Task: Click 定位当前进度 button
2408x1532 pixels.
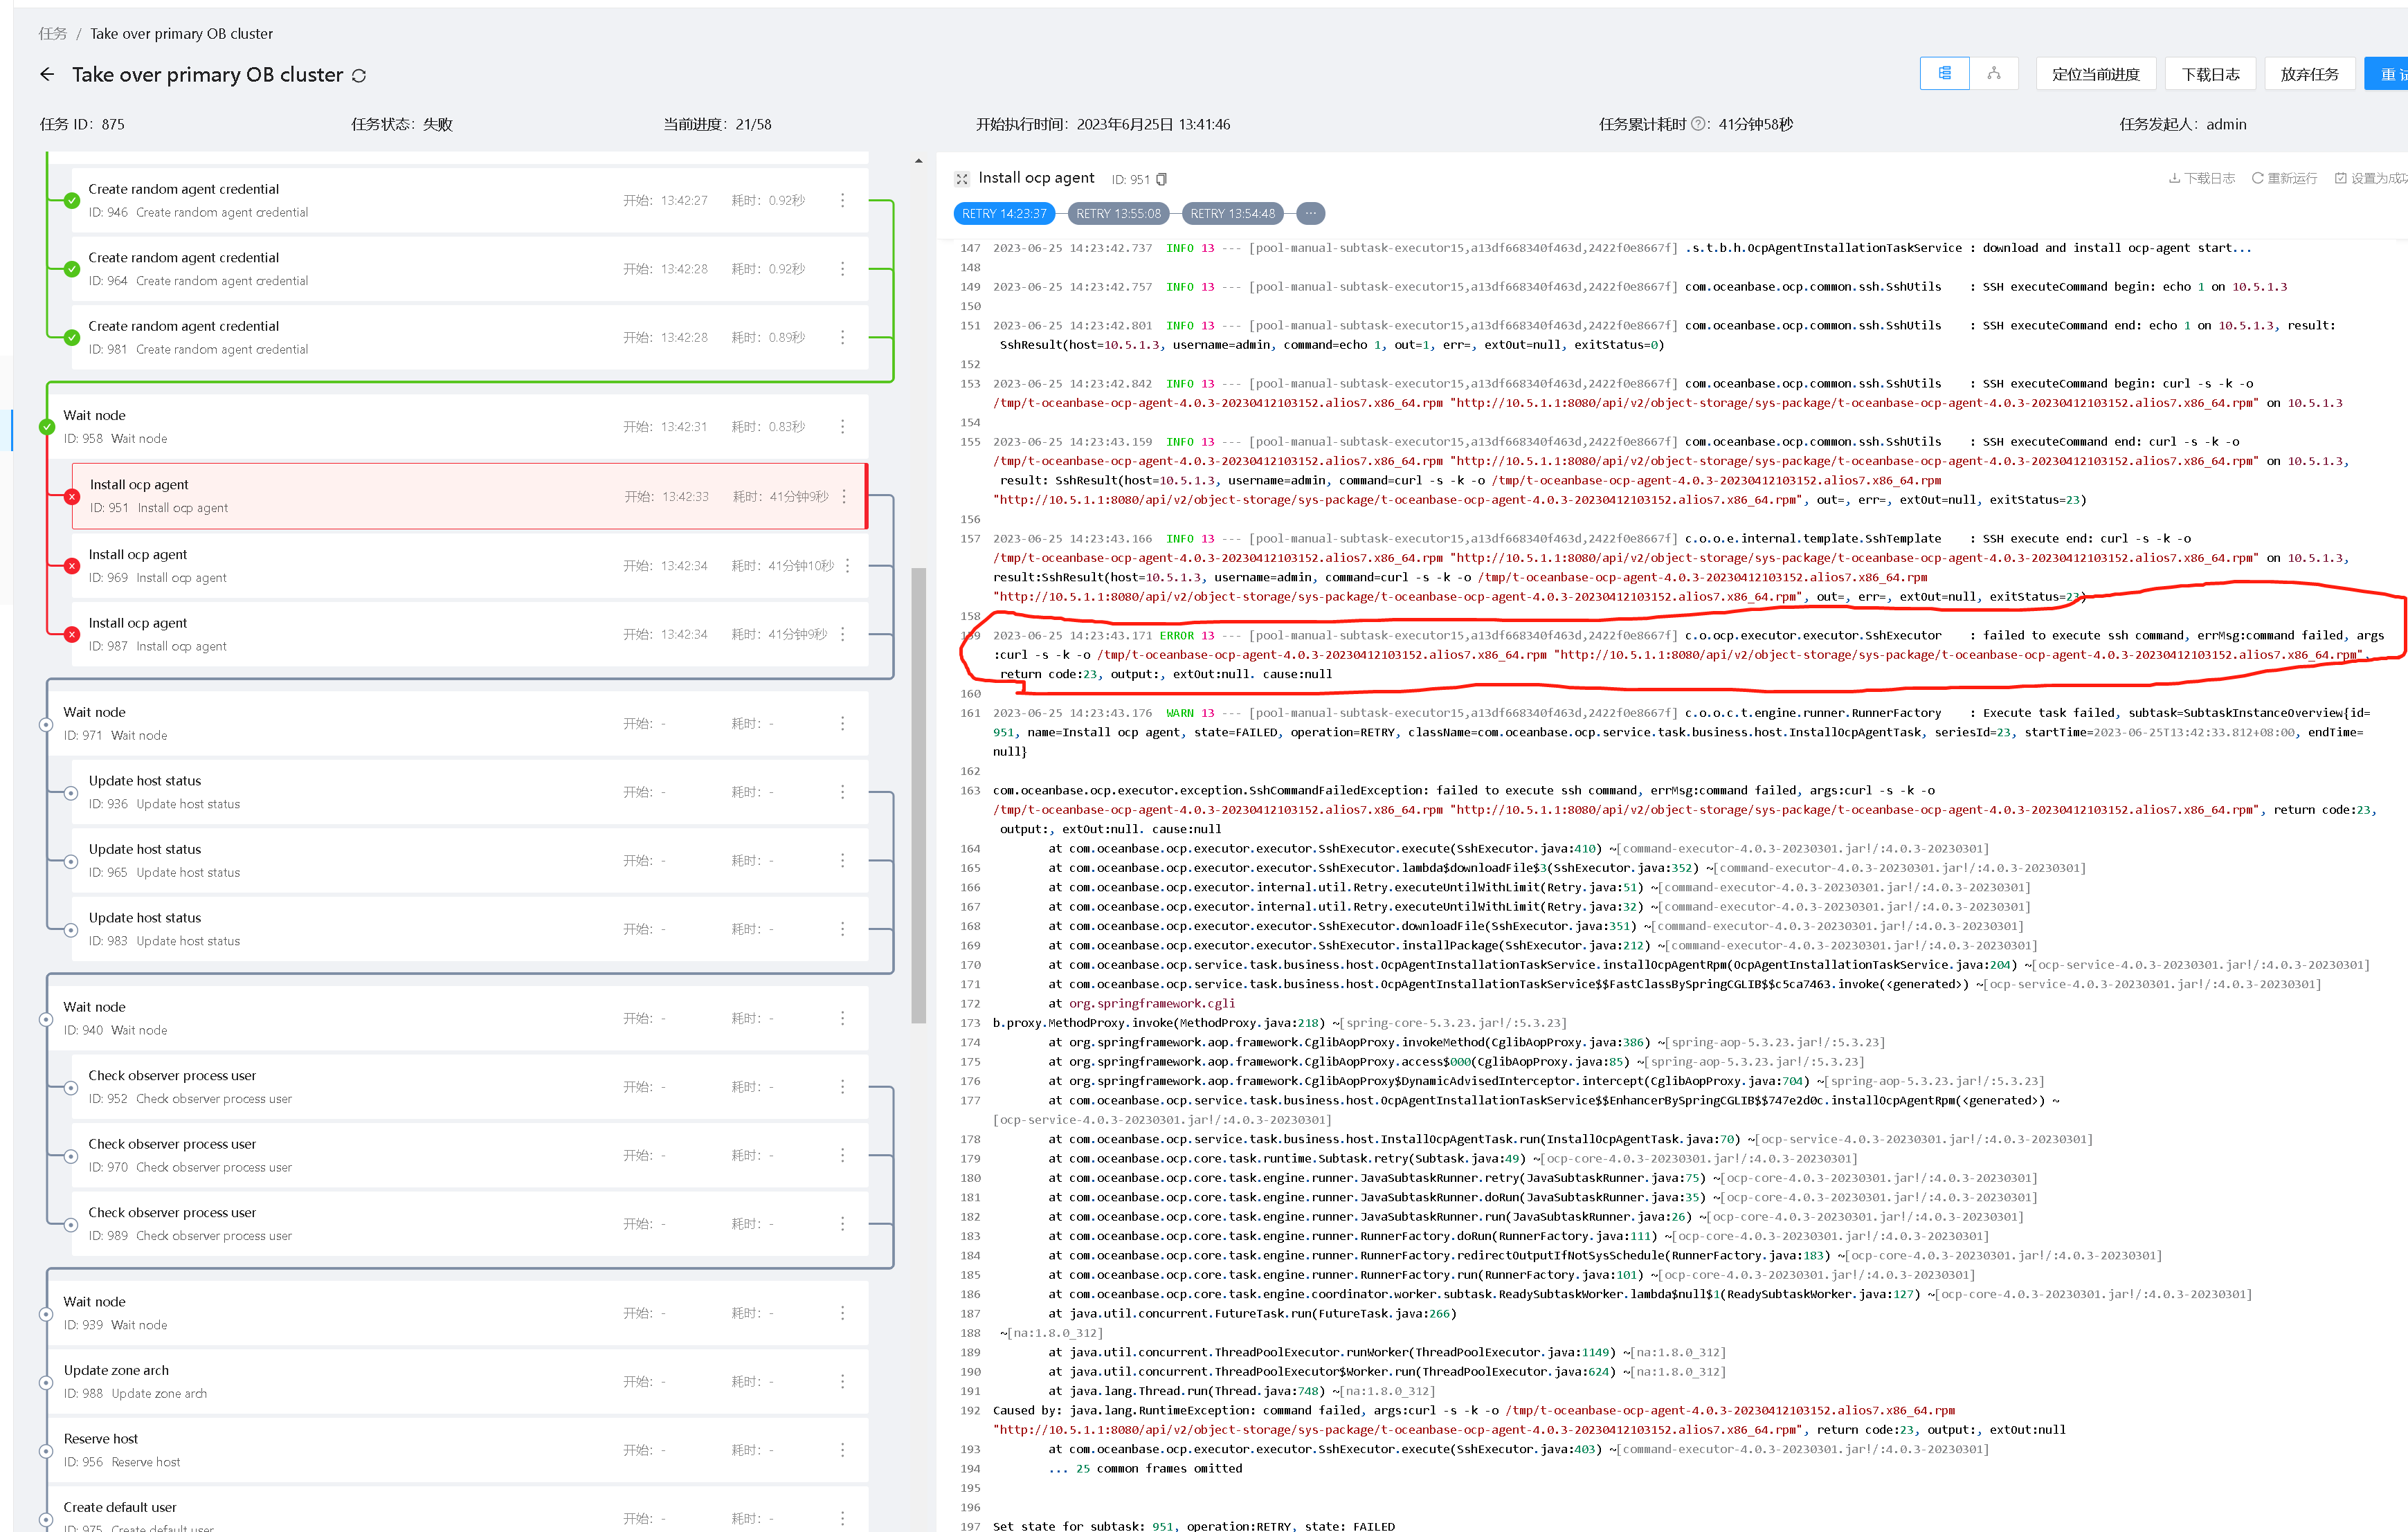Action: tap(2095, 74)
